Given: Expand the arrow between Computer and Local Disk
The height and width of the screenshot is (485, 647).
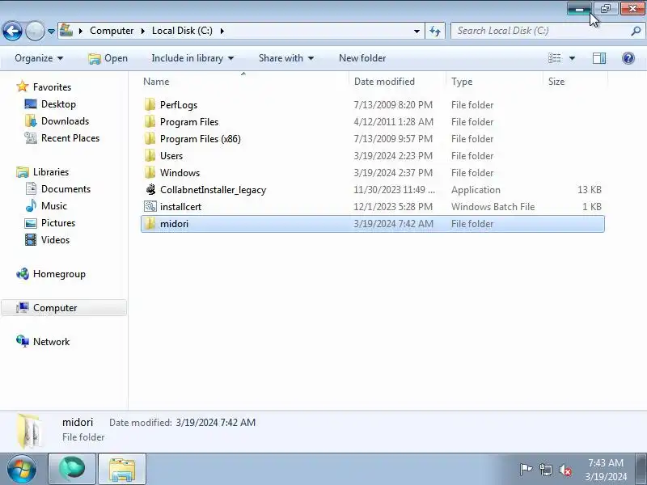Looking at the screenshot, I should 143,31.
